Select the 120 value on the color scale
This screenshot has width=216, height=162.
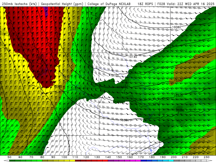tap(86, 157)
